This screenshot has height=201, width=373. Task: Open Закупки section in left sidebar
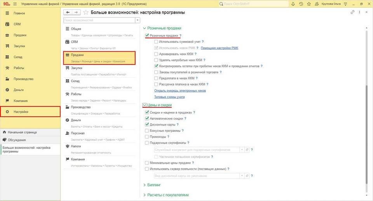pos(30,46)
